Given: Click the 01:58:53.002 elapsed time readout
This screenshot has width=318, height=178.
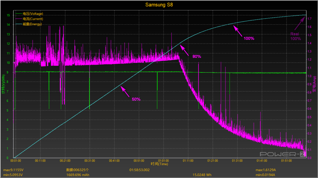Looking at the screenshot, I should [139, 170].
